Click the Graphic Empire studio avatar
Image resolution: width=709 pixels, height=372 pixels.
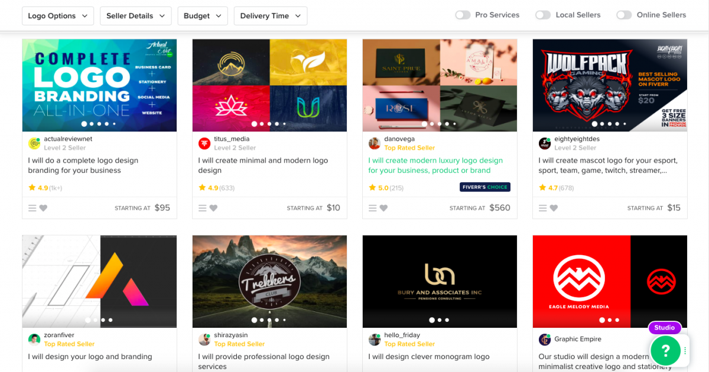(545, 340)
